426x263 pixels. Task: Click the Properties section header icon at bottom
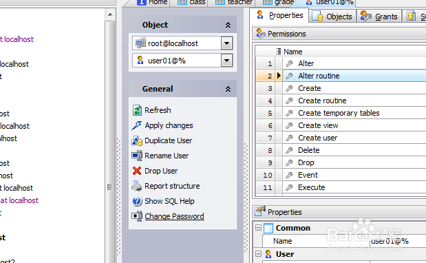tap(260, 211)
